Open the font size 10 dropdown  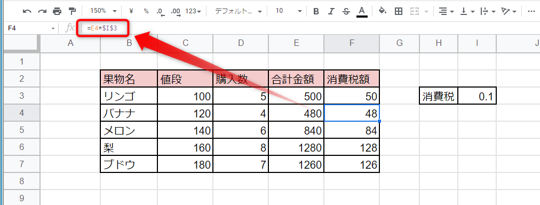(289, 11)
